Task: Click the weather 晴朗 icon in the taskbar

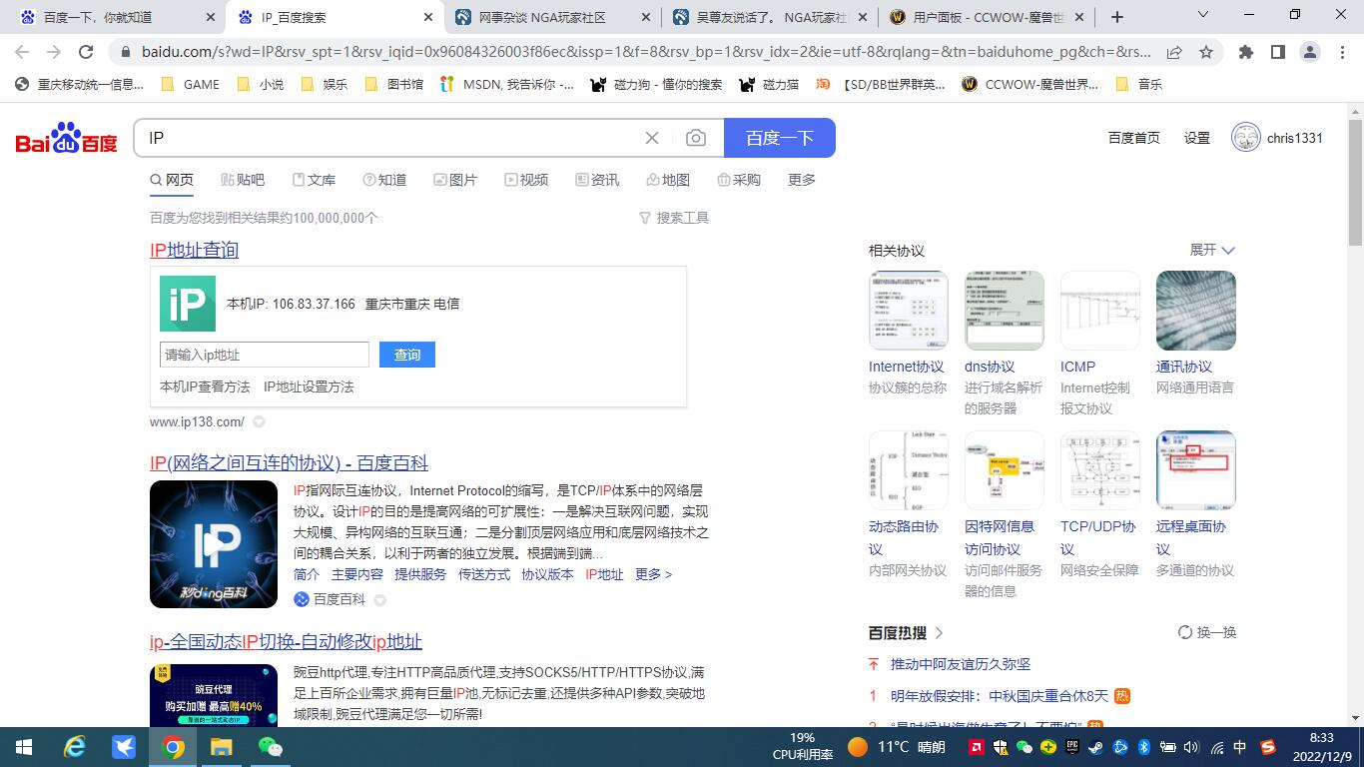Action: (x=857, y=747)
